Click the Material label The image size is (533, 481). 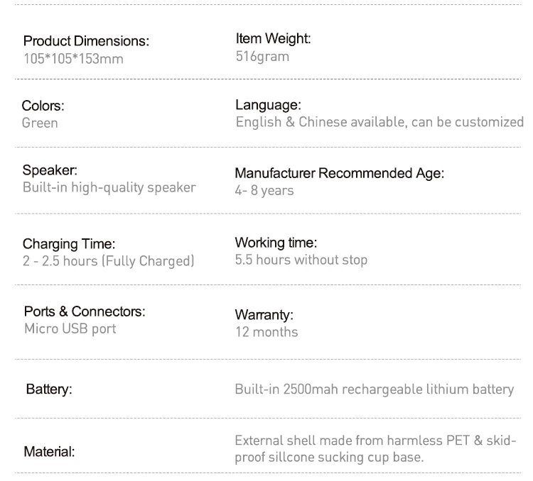pyautogui.click(x=50, y=450)
